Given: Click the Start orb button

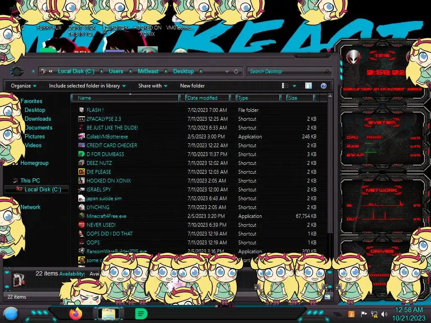Looking at the screenshot, I should click(x=11, y=314).
